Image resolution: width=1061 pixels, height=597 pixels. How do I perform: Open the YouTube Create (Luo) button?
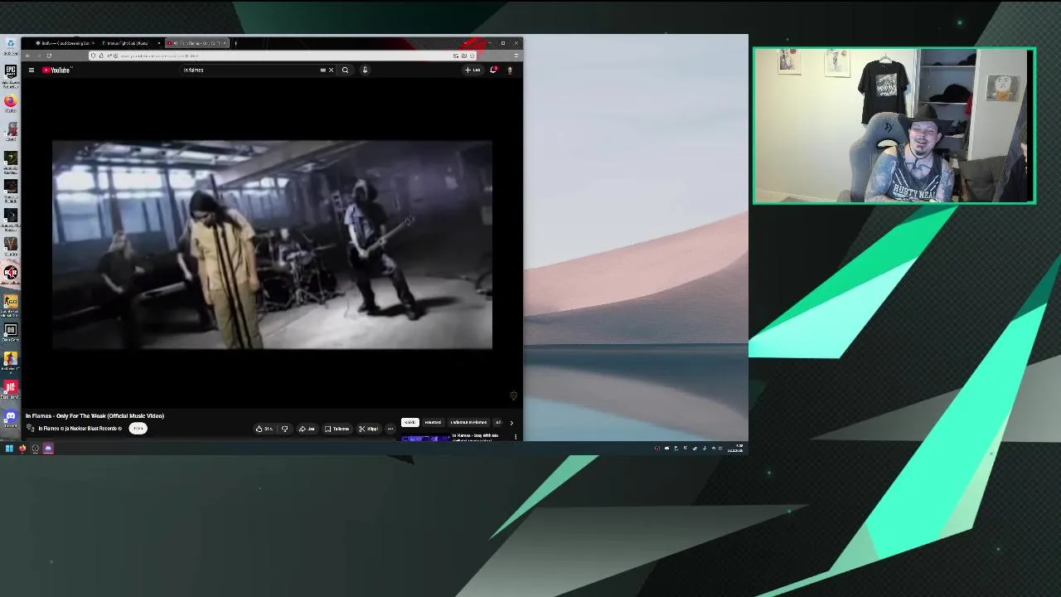point(473,70)
